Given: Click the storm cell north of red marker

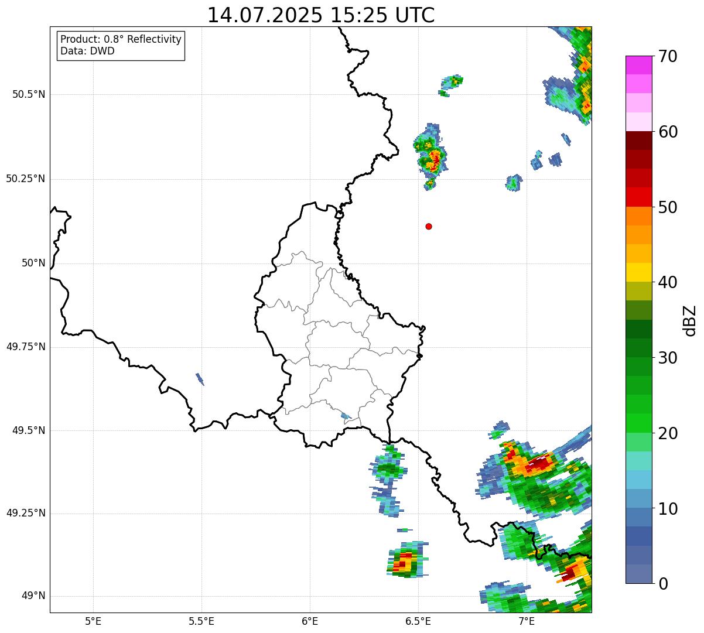Looking at the screenshot, I should point(431,156).
